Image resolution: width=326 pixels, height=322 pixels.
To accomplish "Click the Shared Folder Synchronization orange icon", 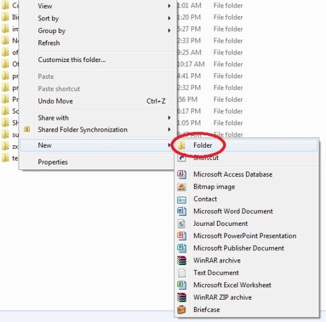I will tap(27, 130).
